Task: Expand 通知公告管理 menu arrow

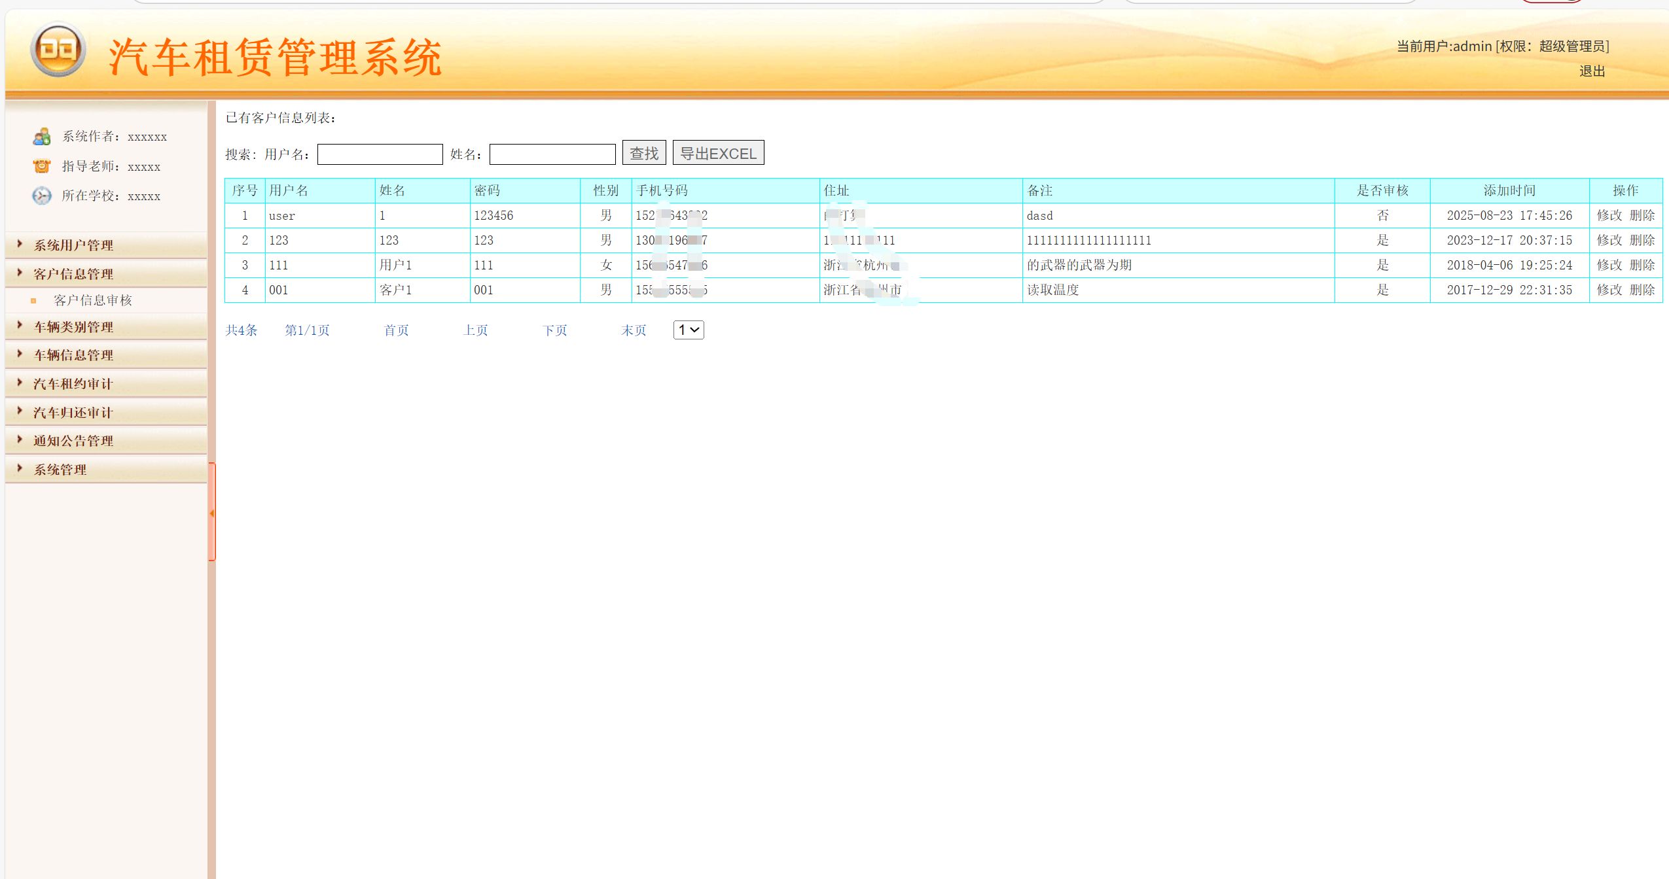Action: [20, 439]
